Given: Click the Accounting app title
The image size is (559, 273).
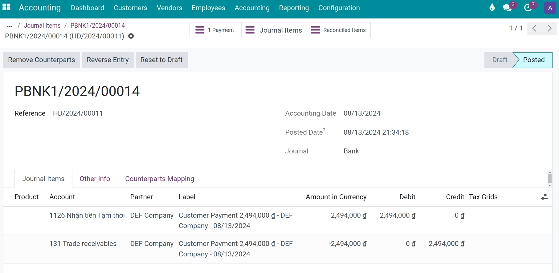Looking at the screenshot, I should (x=40, y=8).
